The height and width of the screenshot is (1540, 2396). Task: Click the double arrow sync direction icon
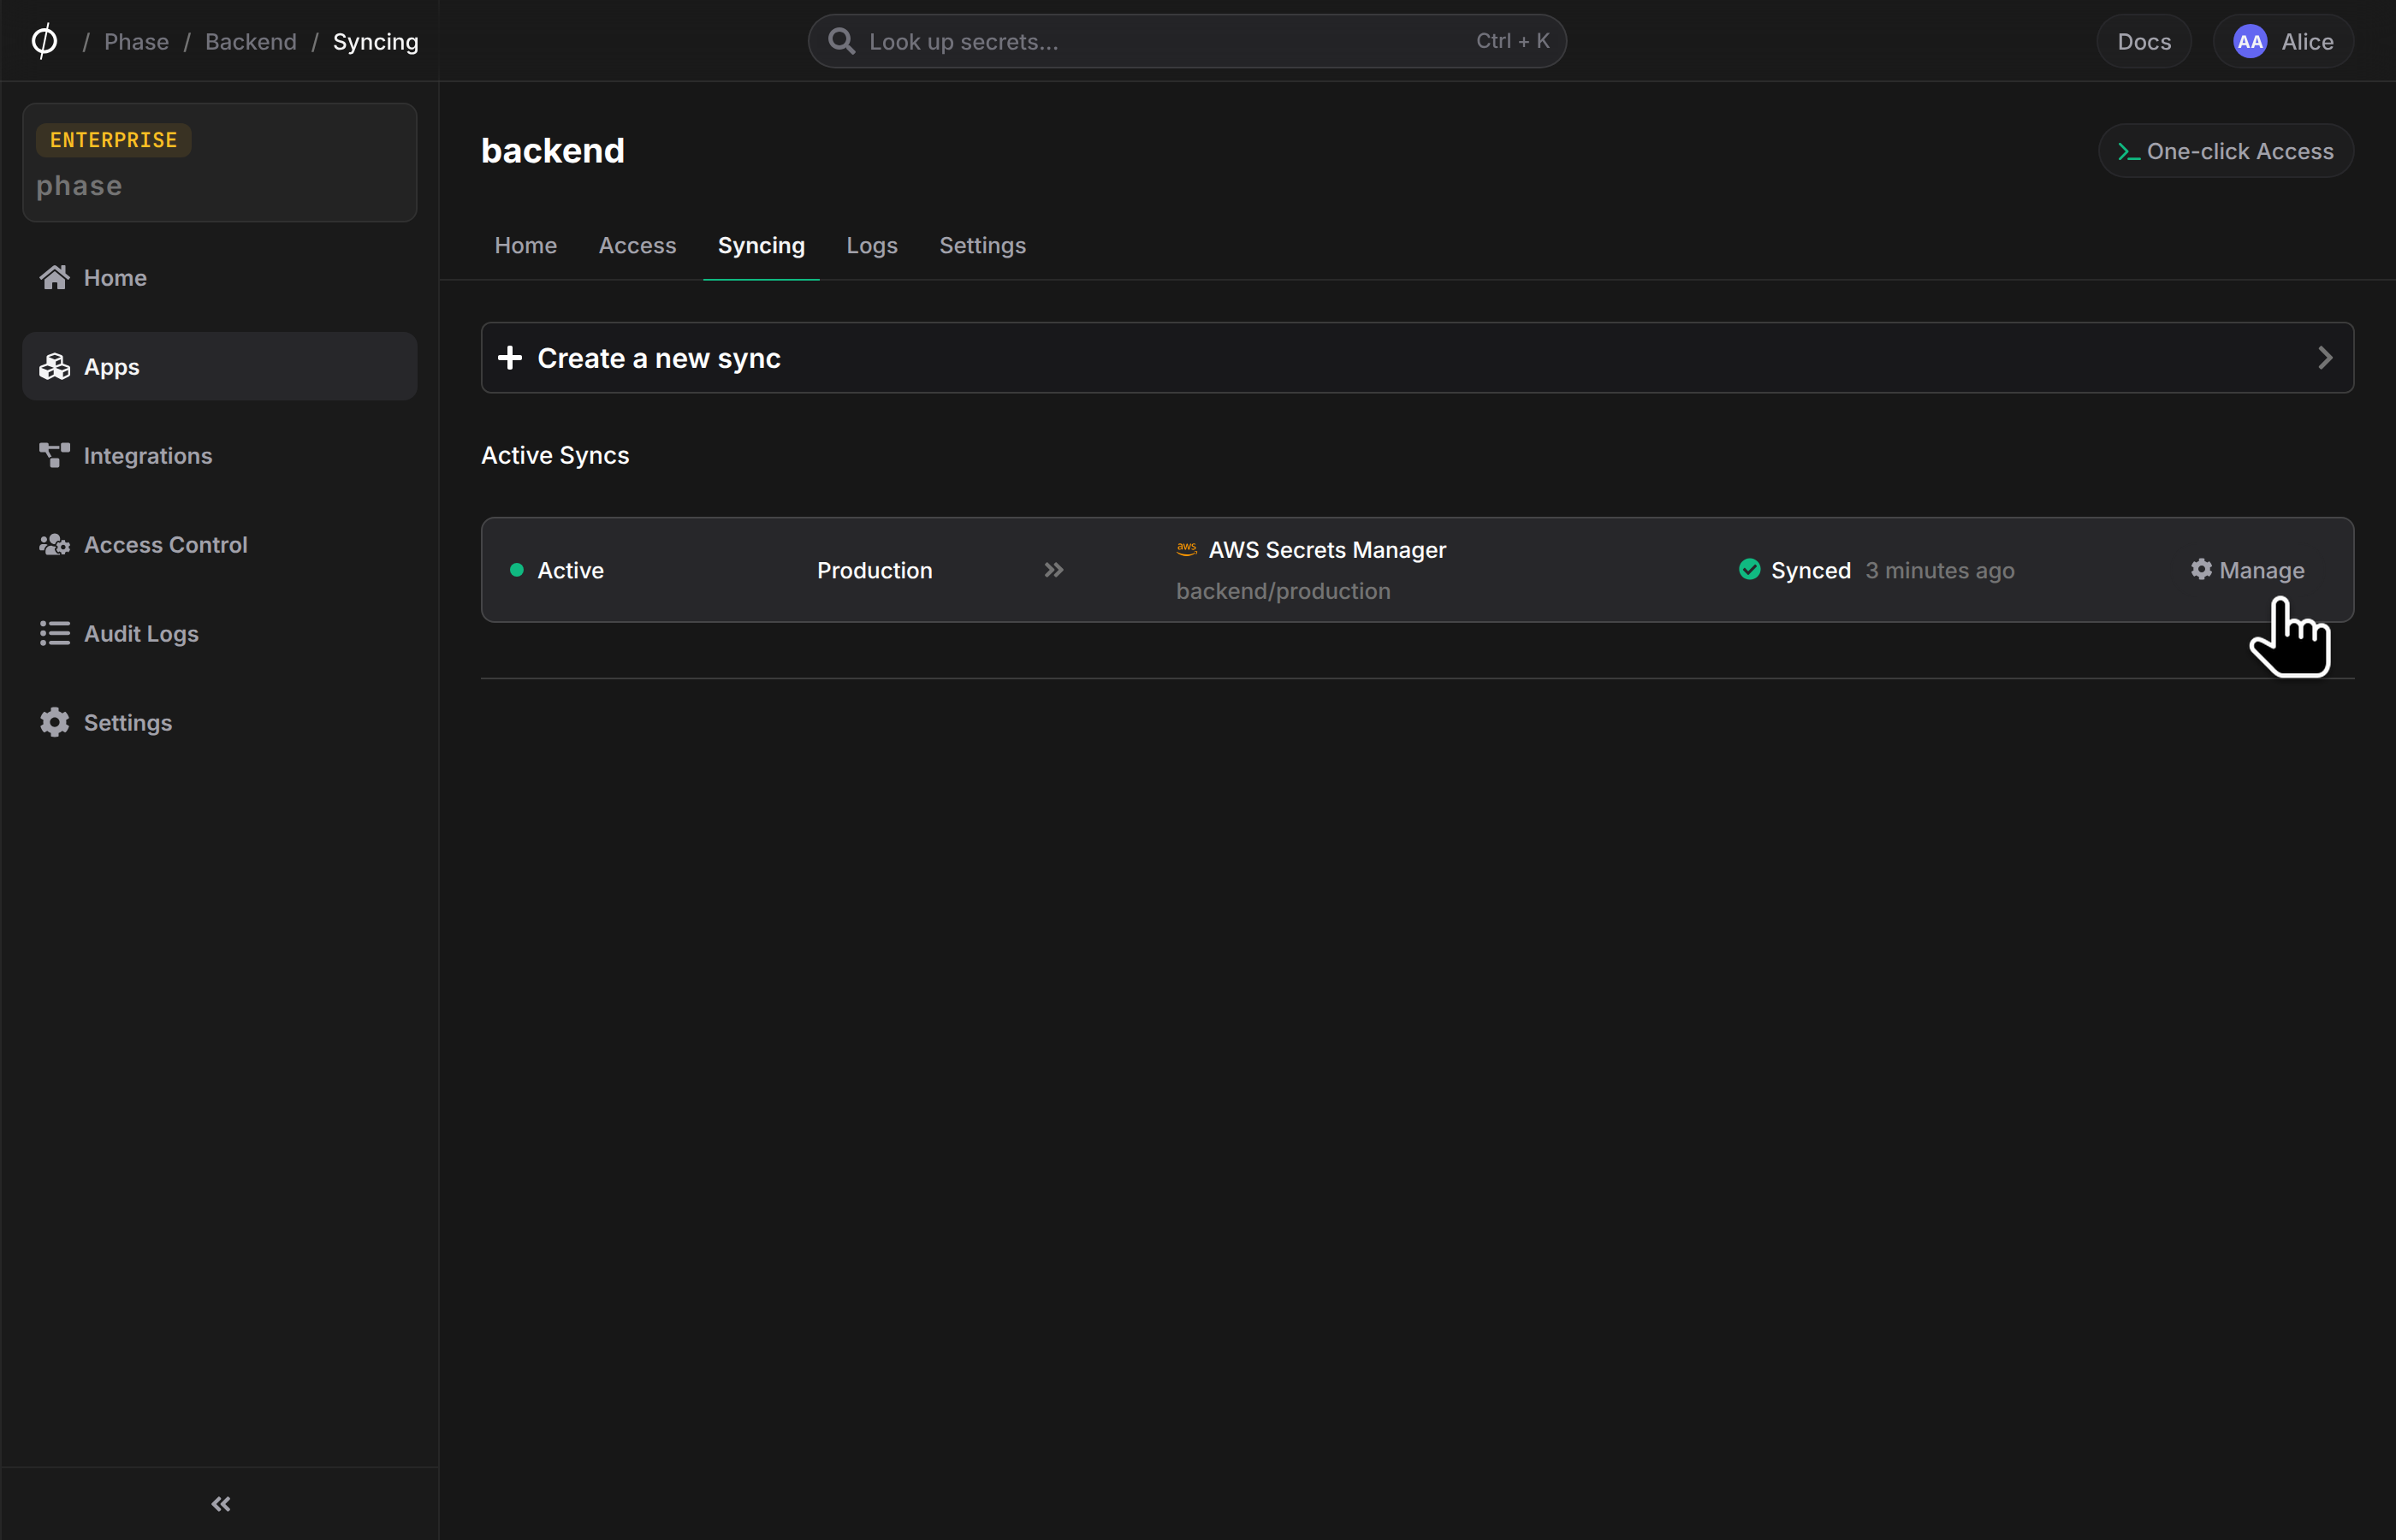[x=1054, y=569]
